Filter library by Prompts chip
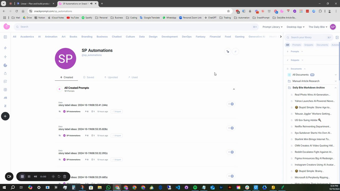The image size is (340, 191). click(296, 45)
